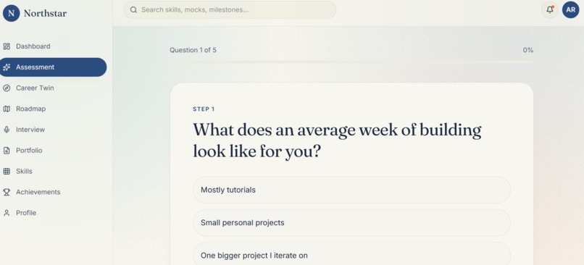Click the Achievements trophy icon
This screenshot has width=584, height=265.
pos(7,192)
